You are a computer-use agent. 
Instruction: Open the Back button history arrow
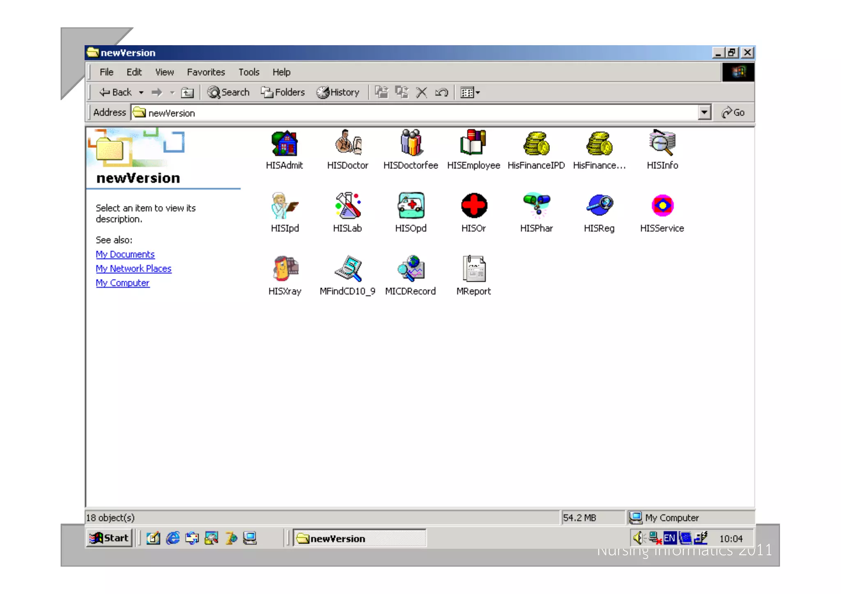click(141, 93)
